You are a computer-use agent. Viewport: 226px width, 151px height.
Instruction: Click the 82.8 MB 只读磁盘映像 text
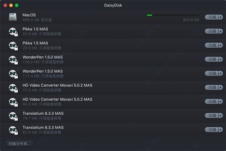[42, 133]
